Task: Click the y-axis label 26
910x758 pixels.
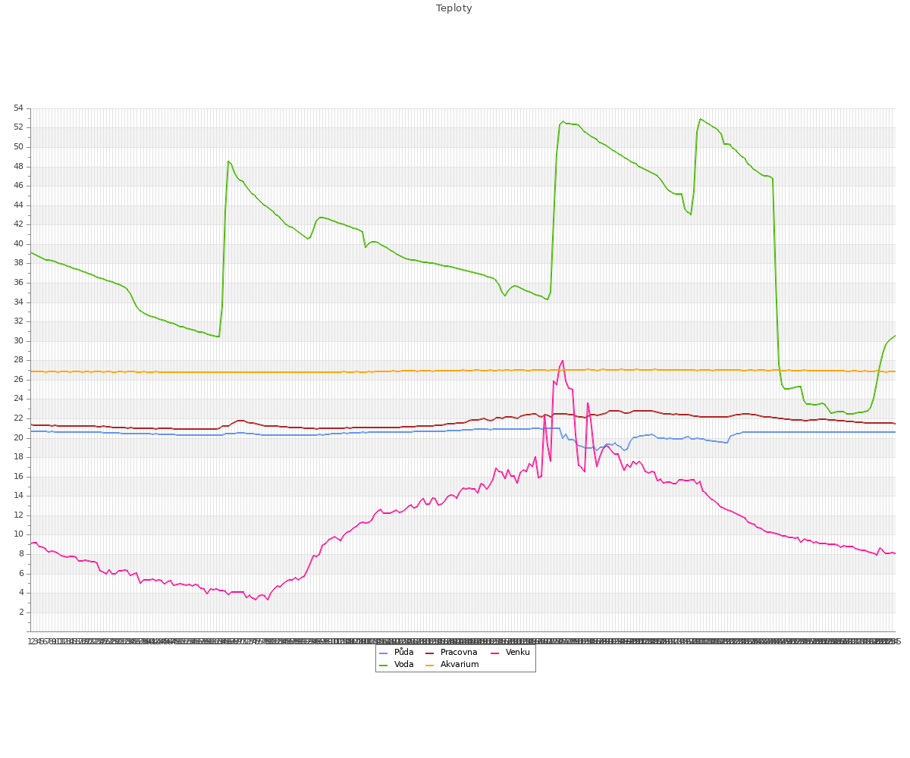Action: point(19,380)
